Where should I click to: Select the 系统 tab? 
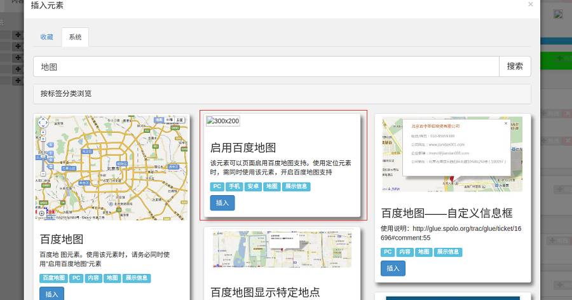pyautogui.click(x=75, y=37)
